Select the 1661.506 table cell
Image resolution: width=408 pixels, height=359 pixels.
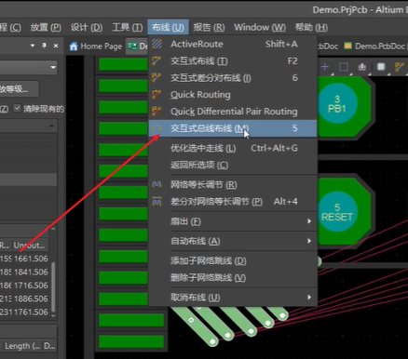click(31, 259)
